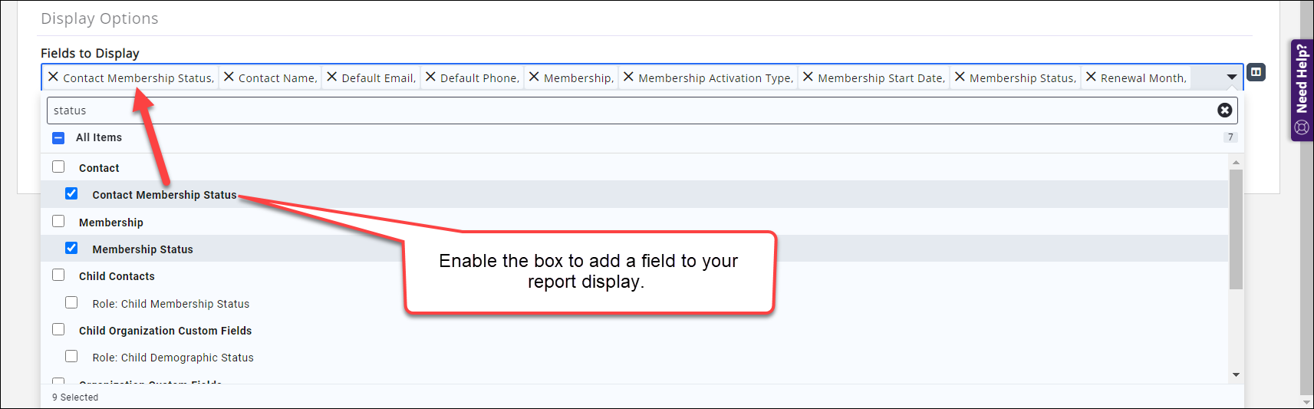Click the Renewal Month tag text
The image size is (1314, 409).
click(x=1144, y=78)
